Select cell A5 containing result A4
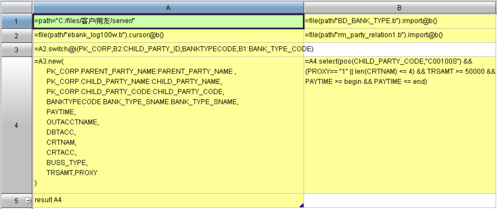Image resolution: width=497 pixels, height=209 pixels. click(x=168, y=200)
